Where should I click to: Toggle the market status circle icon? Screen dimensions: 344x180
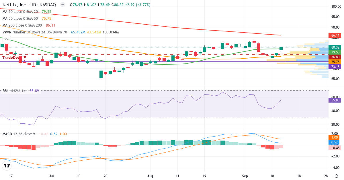pyautogui.click(x=63, y=5)
